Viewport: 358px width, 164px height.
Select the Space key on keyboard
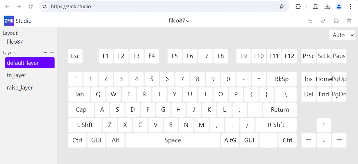click(173, 140)
